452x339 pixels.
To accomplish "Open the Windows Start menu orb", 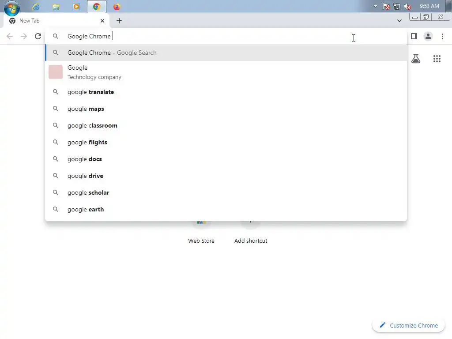I will point(12,7).
